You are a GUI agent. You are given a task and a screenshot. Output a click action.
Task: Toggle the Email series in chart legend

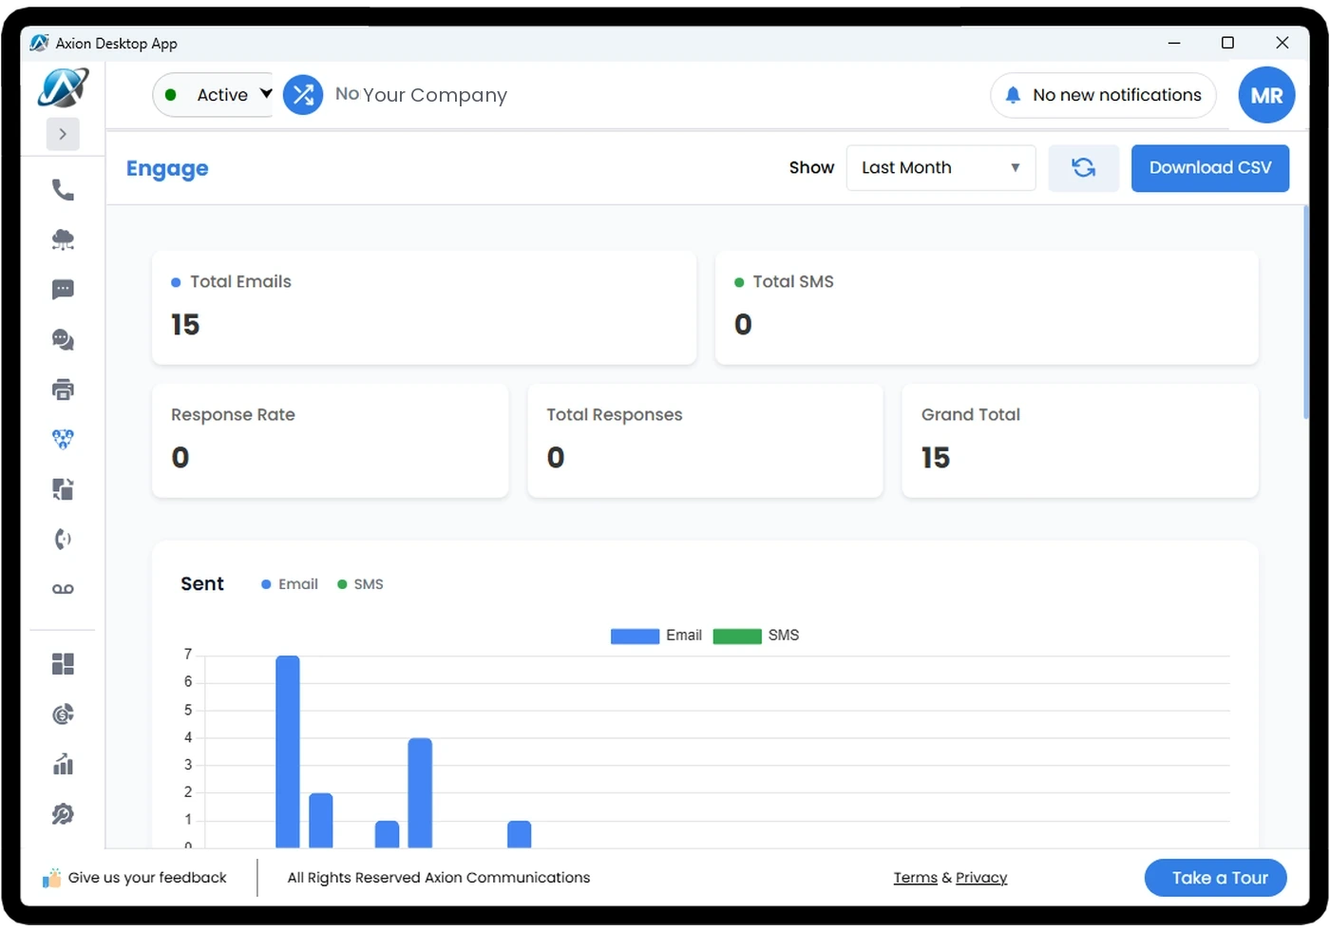655,636
